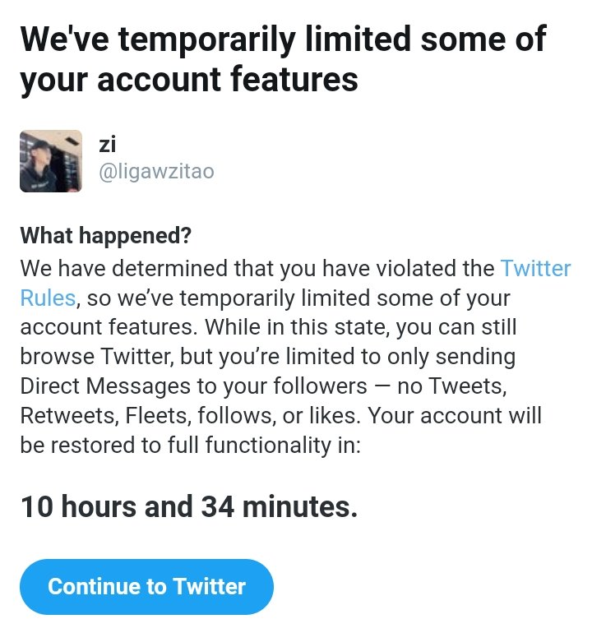Open the Twitter Rules link
The height and width of the screenshot is (642, 592).
coord(535,269)
